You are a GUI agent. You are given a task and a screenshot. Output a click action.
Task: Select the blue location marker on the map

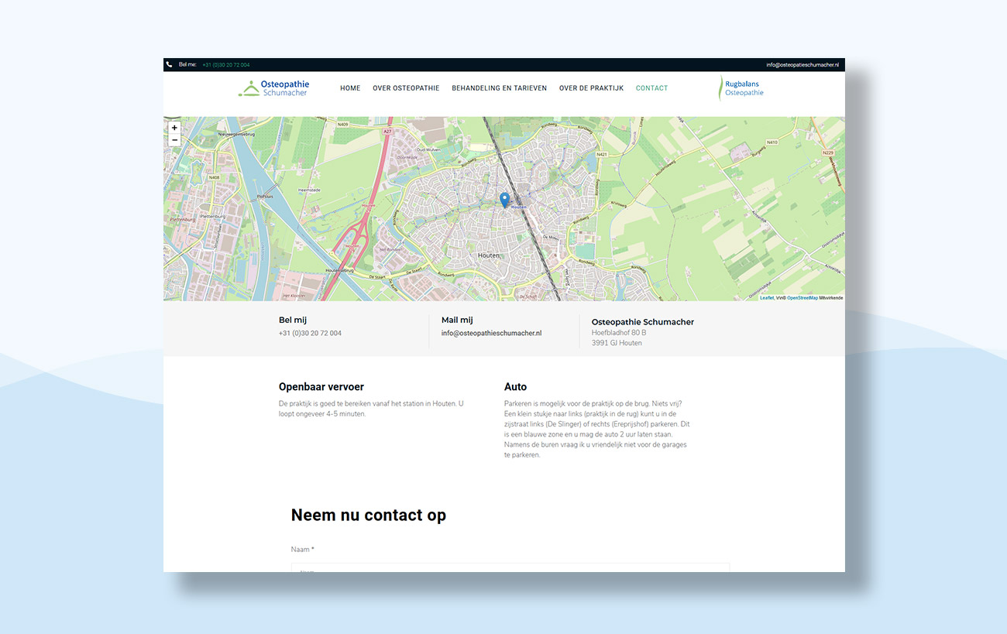coord(504,200)
